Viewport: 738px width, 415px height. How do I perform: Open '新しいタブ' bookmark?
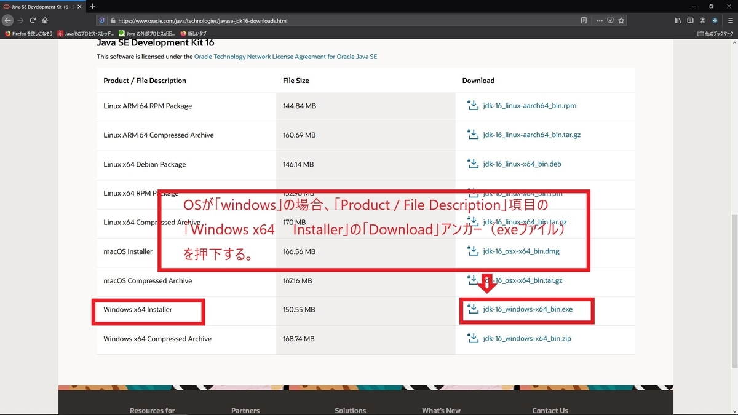pos(194,33)
